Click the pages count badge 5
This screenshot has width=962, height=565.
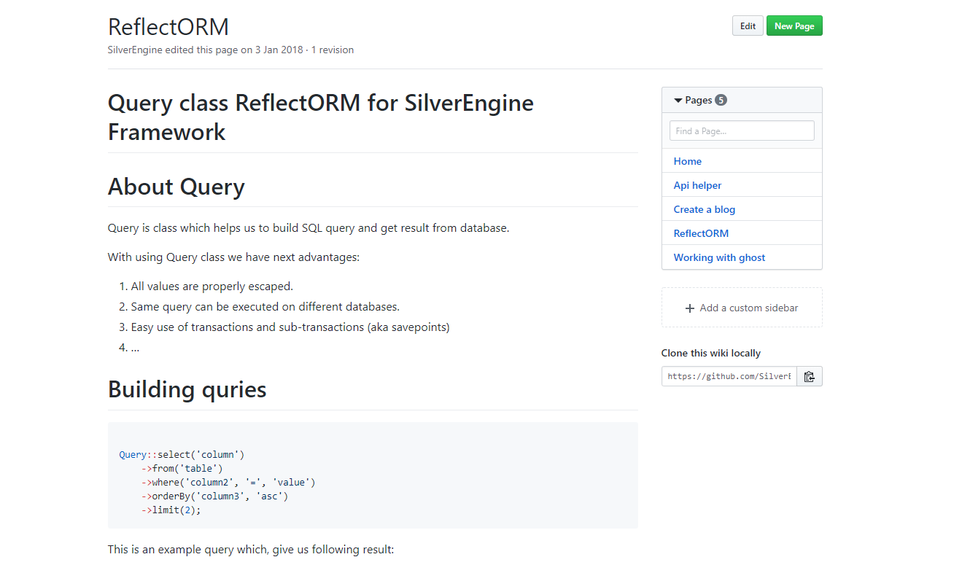[x=721, y=101]
